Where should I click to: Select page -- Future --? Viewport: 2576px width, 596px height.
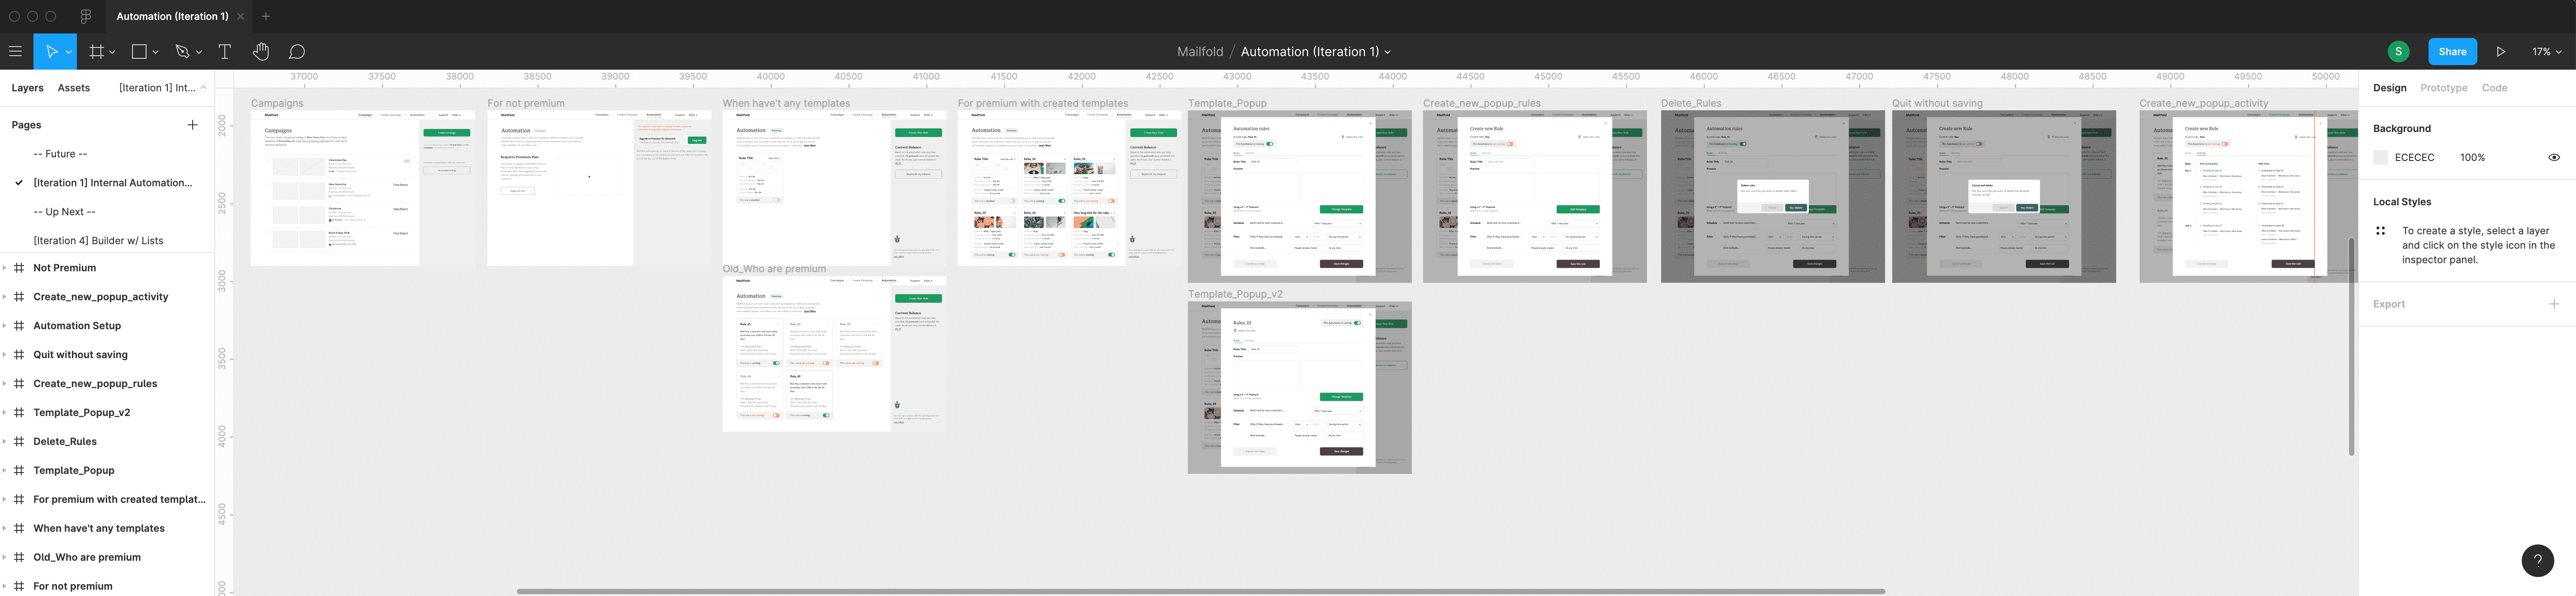(x=60, y=154)
